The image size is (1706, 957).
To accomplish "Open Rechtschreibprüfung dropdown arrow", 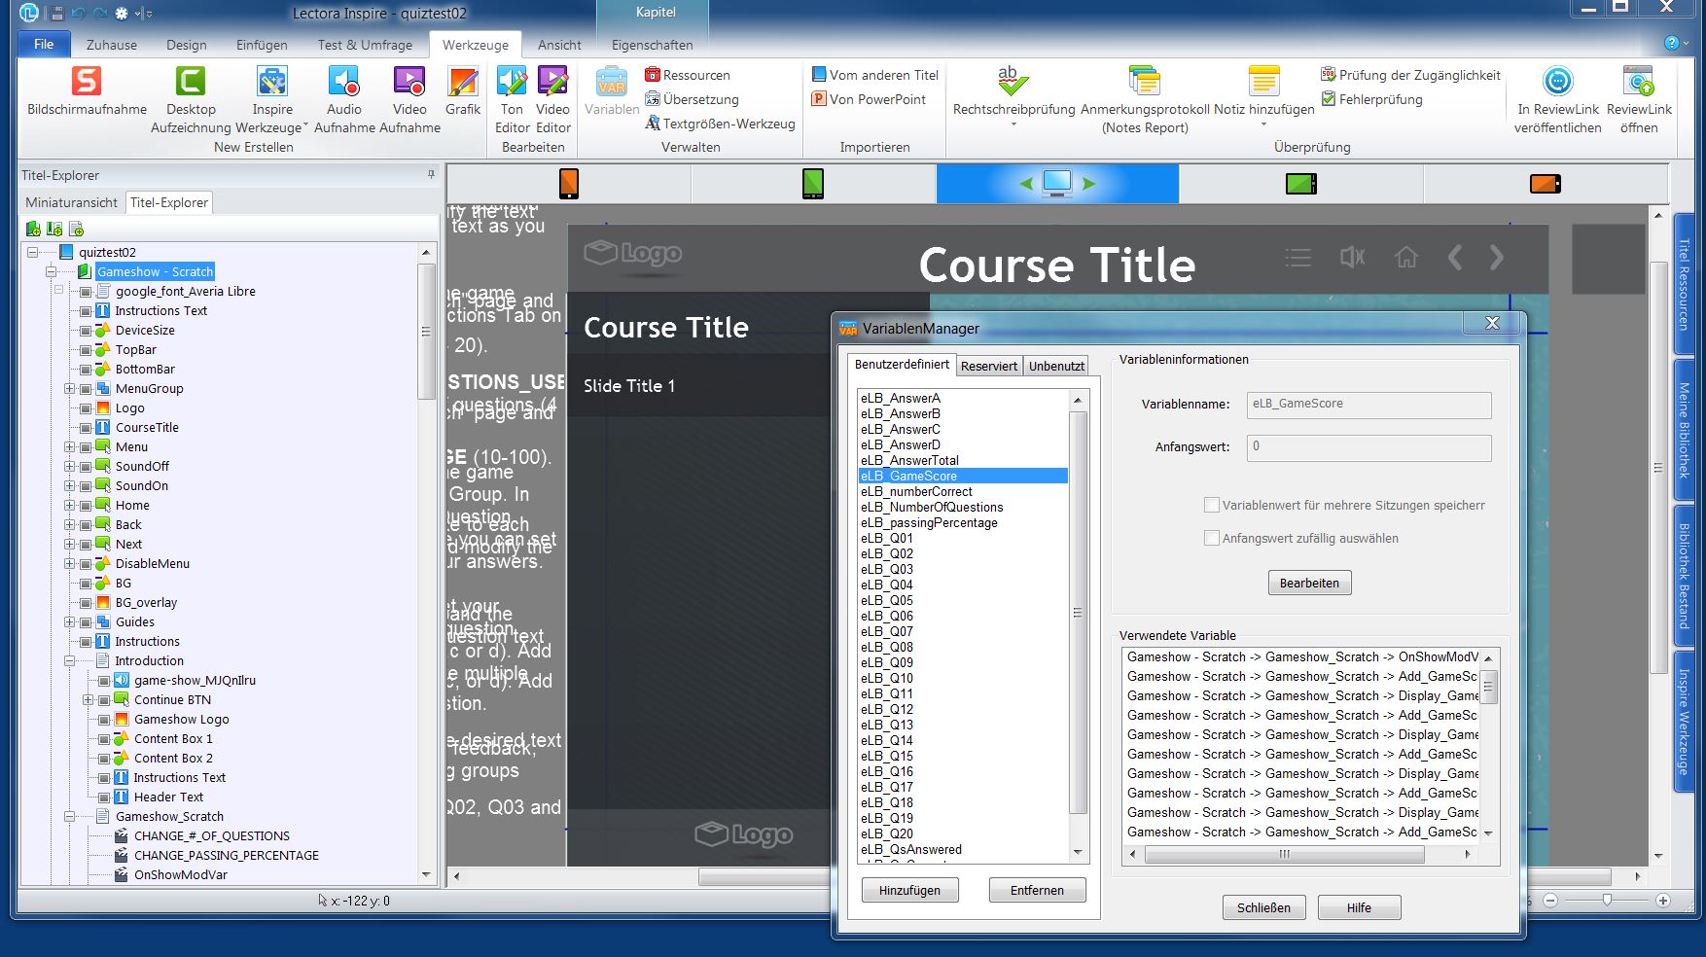I will [x=1013, y=124].
